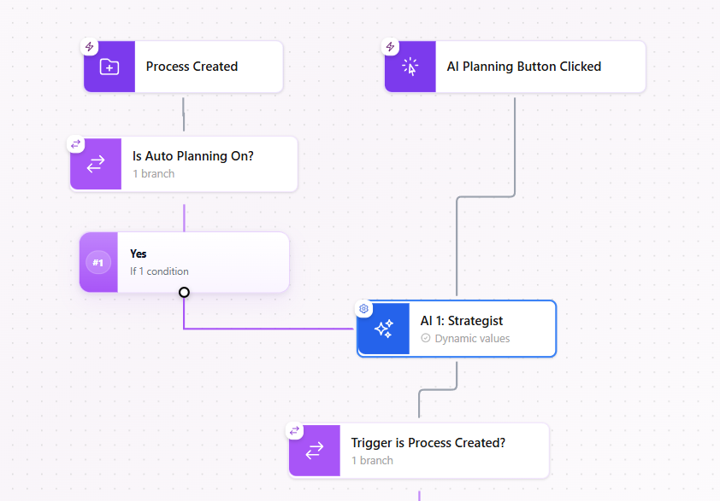Image resolution: width=720 pixels, height=501 pixels.
Task: Click the If 1 condition text on Yes node
Action: [157, 271]
